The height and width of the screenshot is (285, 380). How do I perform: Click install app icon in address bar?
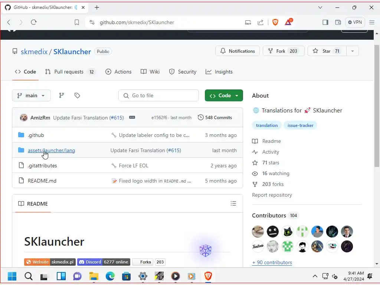click(248, 22)
